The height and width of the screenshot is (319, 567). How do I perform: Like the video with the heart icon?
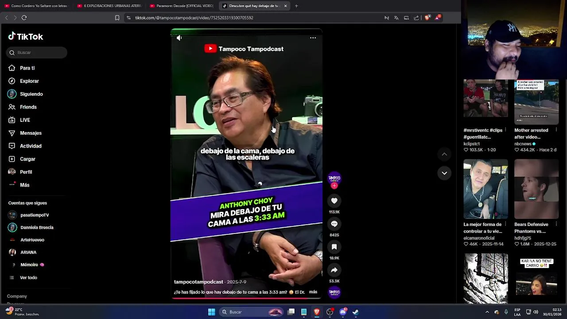pyautogui.click(x=334, y=201)
